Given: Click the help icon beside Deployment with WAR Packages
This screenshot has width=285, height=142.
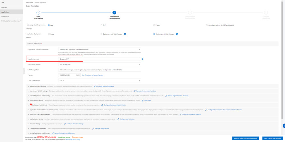Looking at the screenshot, I should 125,34.
